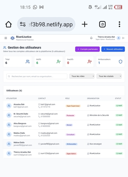Click phone number 612232323
The height and width of the screenshot is (177, 128).
(45, 136)
